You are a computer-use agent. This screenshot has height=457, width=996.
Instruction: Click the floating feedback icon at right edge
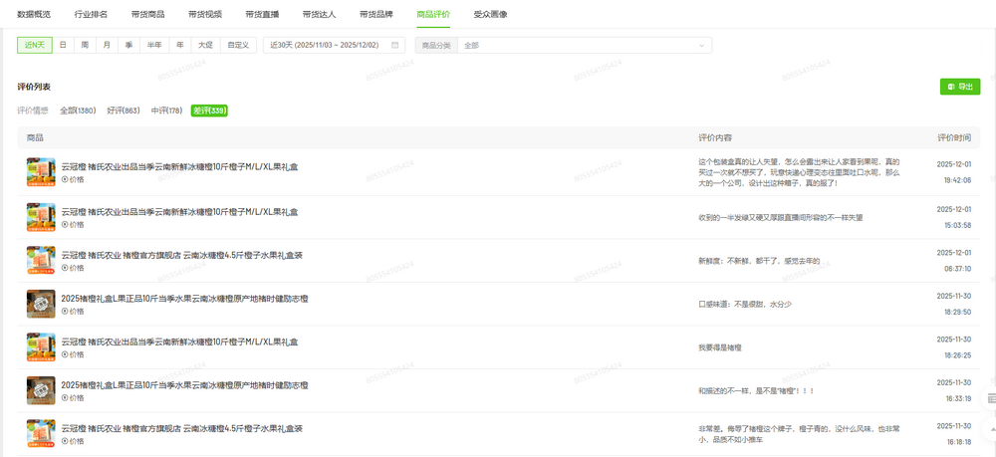(989, 398)
